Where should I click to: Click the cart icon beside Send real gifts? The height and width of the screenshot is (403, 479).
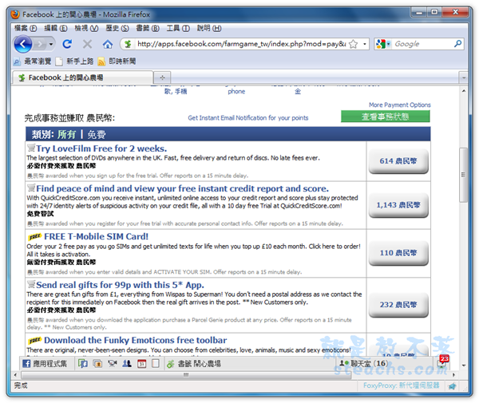31,284
